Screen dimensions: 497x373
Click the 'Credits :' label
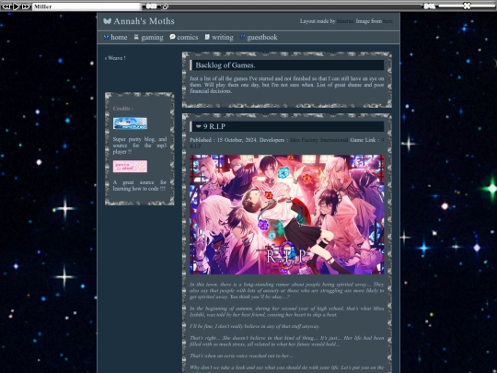[123, 109]
